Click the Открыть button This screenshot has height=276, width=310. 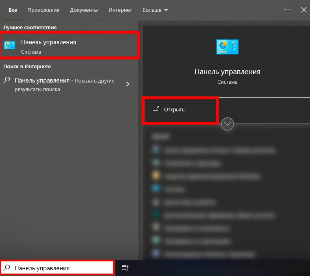tap(174, 109)
